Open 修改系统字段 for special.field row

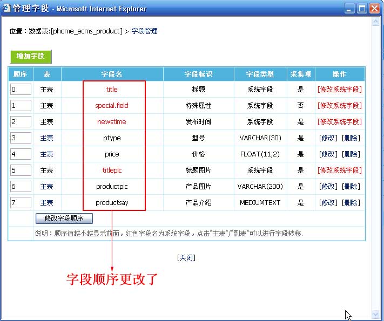[x=339, y=106]
